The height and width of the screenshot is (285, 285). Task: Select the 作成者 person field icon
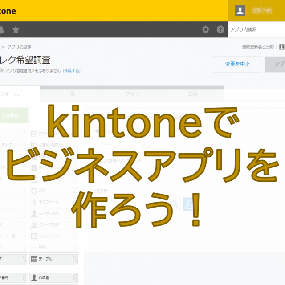34,278
